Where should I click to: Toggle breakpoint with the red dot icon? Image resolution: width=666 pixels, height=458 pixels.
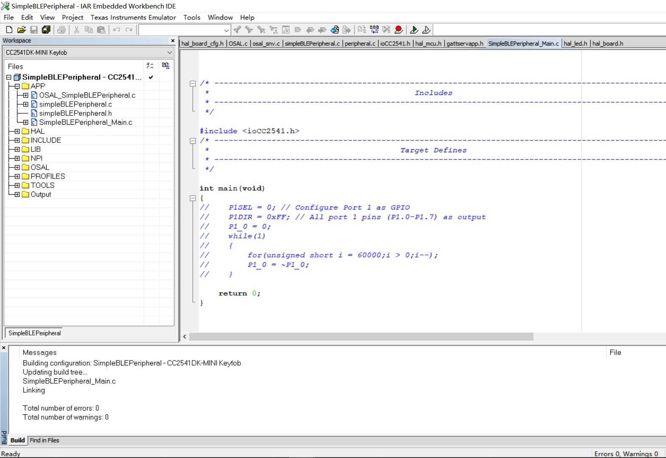click(x=398, y=30)
